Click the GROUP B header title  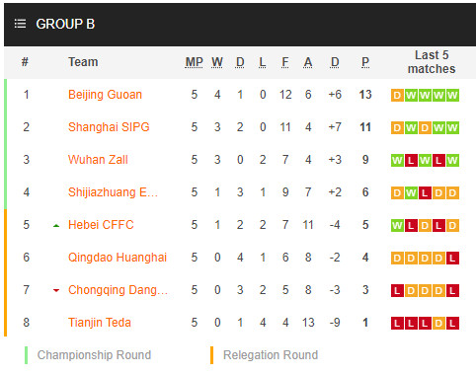tap(65, 24)
